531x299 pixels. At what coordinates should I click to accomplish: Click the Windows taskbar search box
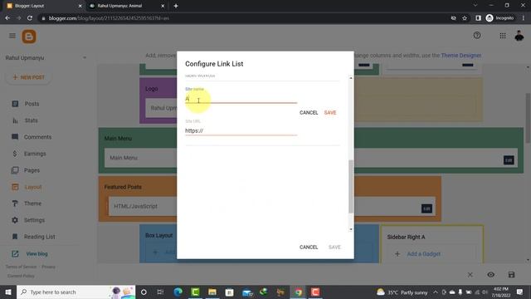click(76, 292)
